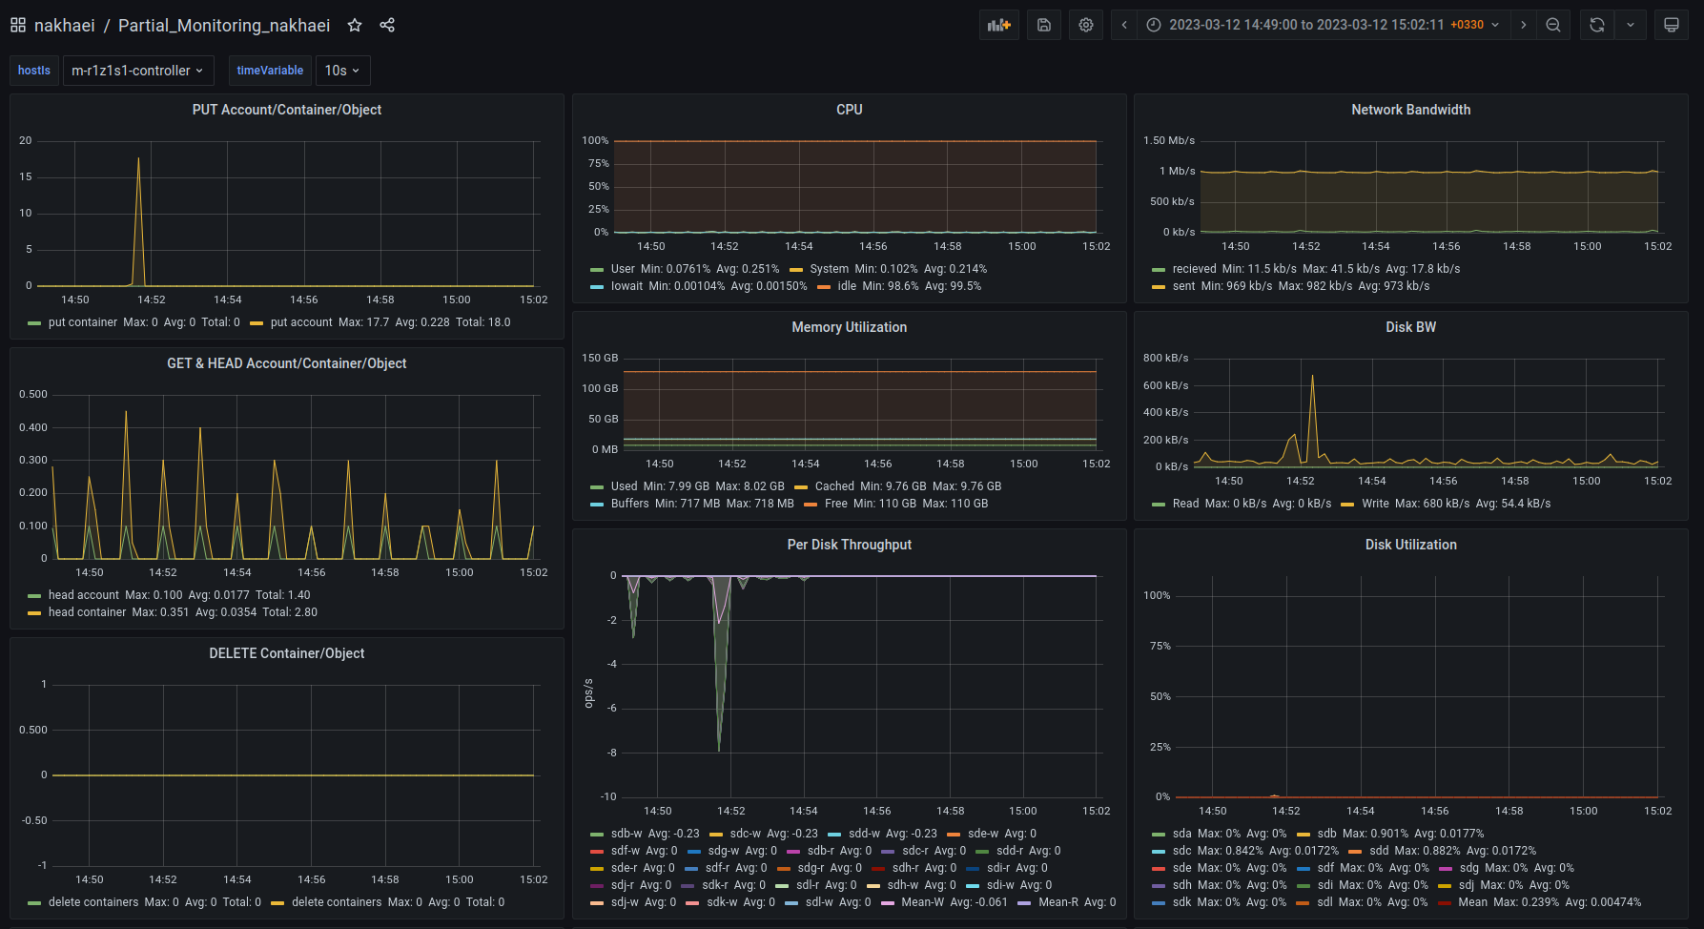Zoom out the time range
The width and height of the screenshot is (1704, 929).
(x=1553, y=25)
